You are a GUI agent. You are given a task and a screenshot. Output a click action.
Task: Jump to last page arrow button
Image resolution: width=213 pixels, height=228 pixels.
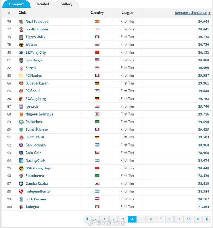pyautogui.click(x=207, y=219)
